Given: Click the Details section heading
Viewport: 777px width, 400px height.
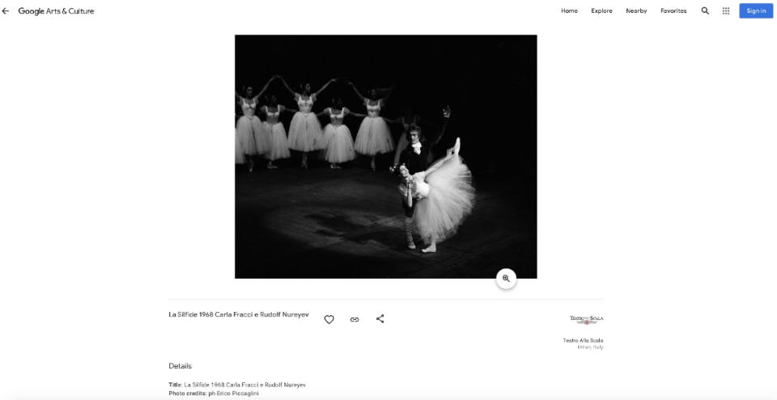Looking at the screenshot, I should 180,366.
